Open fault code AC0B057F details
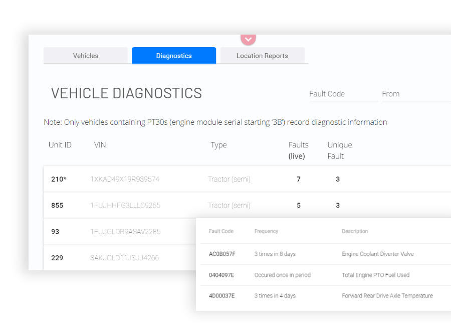Screen dimensions: 451x326 coord(222,254)
